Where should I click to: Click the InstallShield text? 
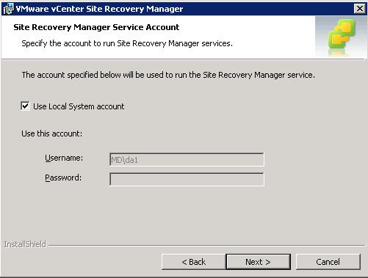[x=25, y=244]
